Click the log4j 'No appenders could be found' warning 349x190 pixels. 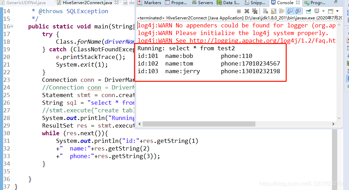236,26
